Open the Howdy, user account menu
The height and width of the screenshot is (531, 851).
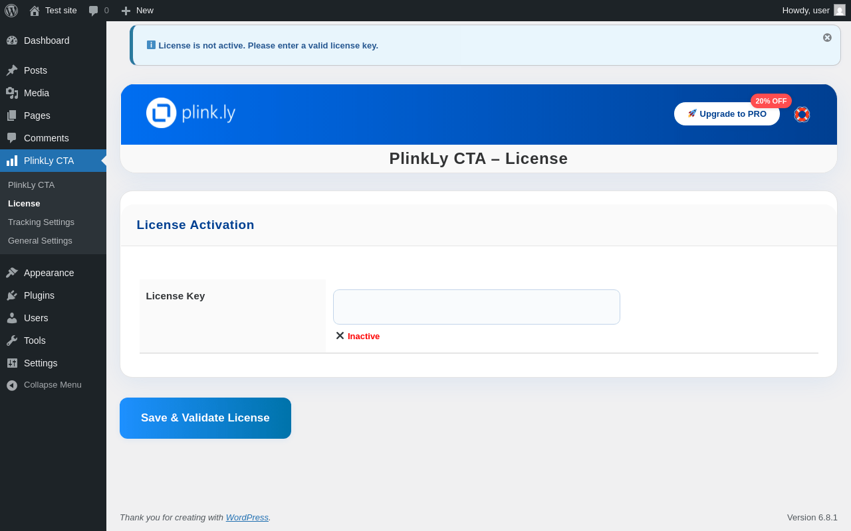pyautogui.click(x=813, y=11)
